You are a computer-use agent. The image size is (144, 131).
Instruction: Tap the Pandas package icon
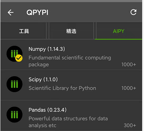[x=15, y=115]
